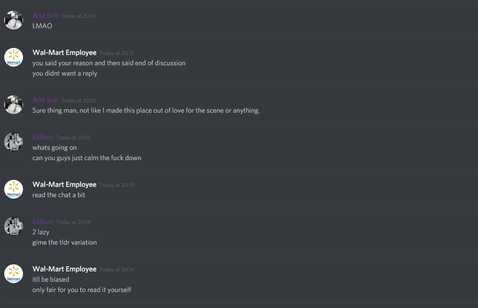Screen dimensions: 478x308
Task: Open killbox's avatar beside 'whats going on'
Action: tap(14, 142)
